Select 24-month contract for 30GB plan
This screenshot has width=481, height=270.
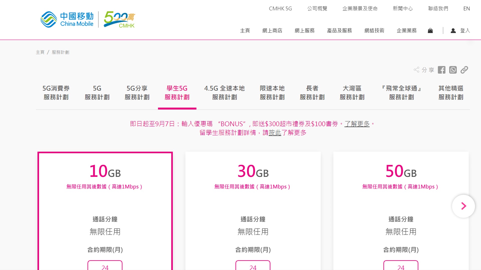point(253,266)
